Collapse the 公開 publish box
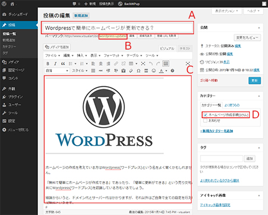268x215 pixels. click(259, 28)
